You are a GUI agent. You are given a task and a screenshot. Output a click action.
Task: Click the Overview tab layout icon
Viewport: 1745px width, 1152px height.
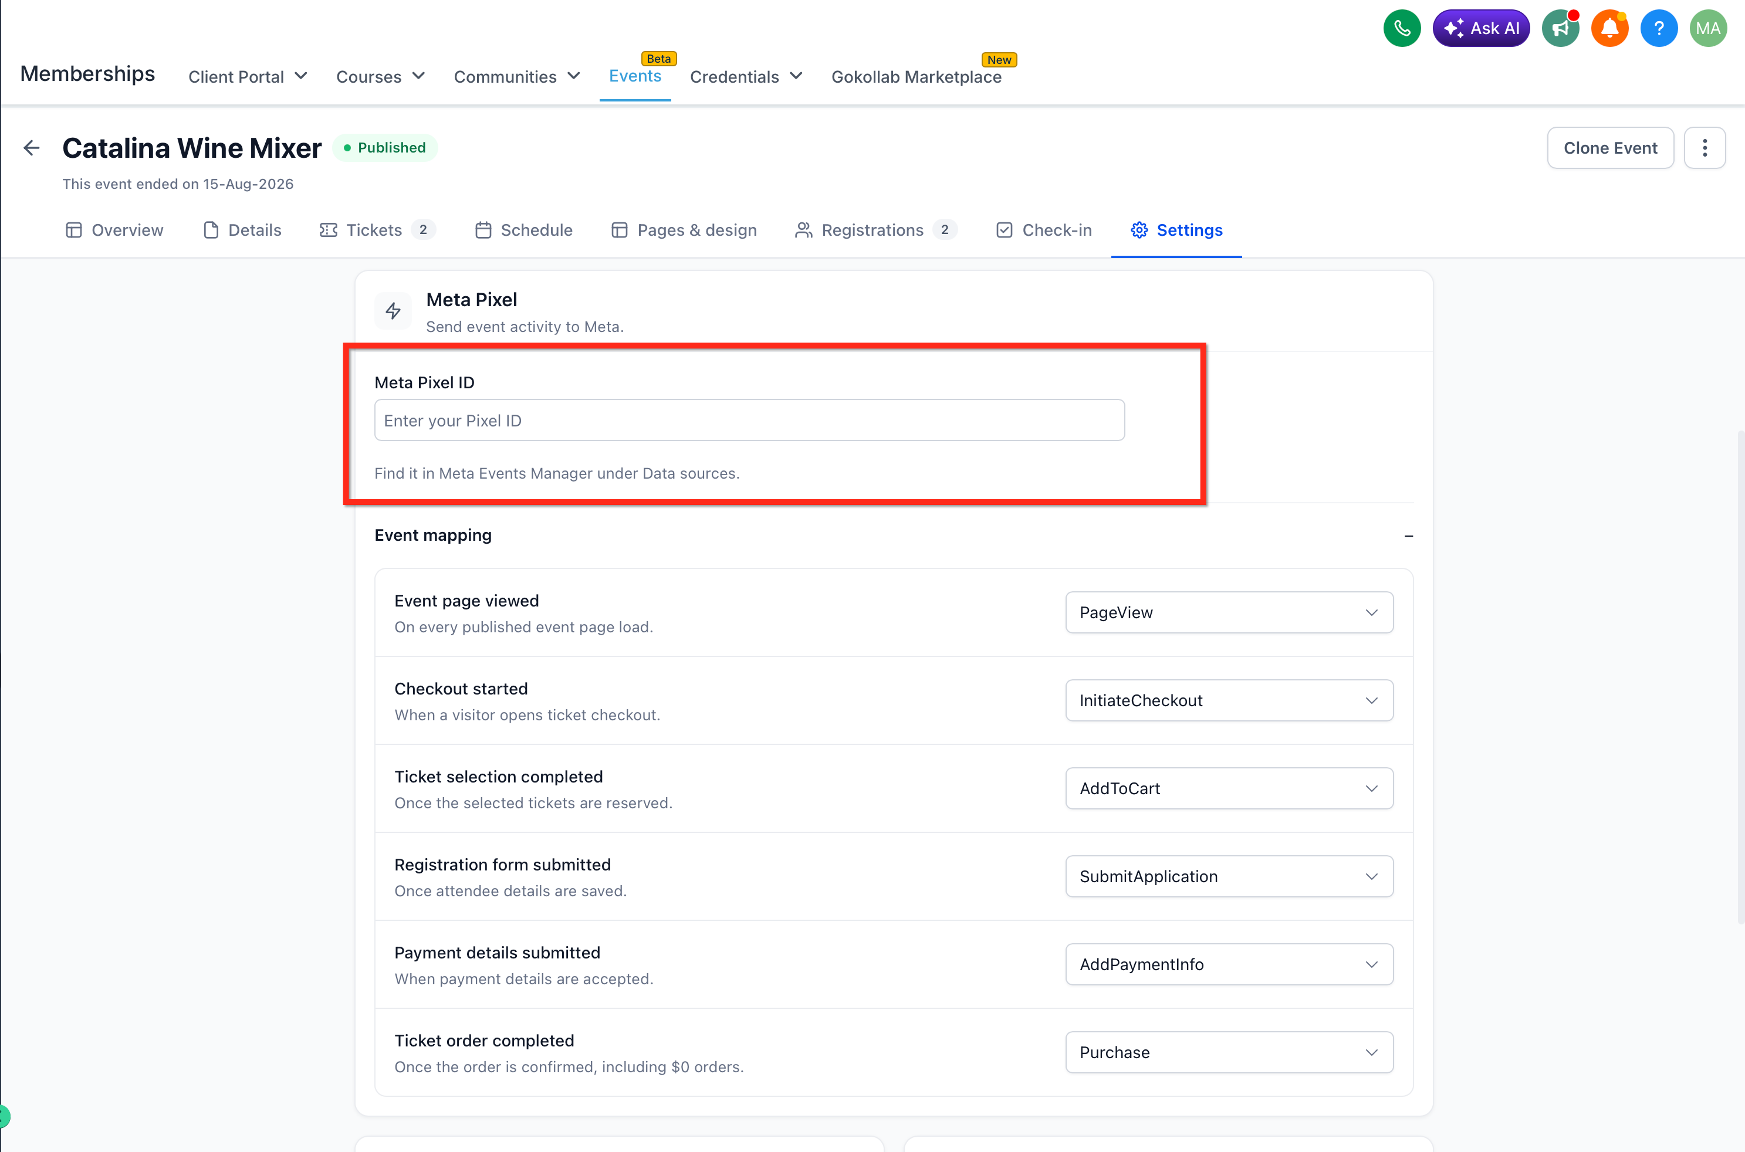73,230
